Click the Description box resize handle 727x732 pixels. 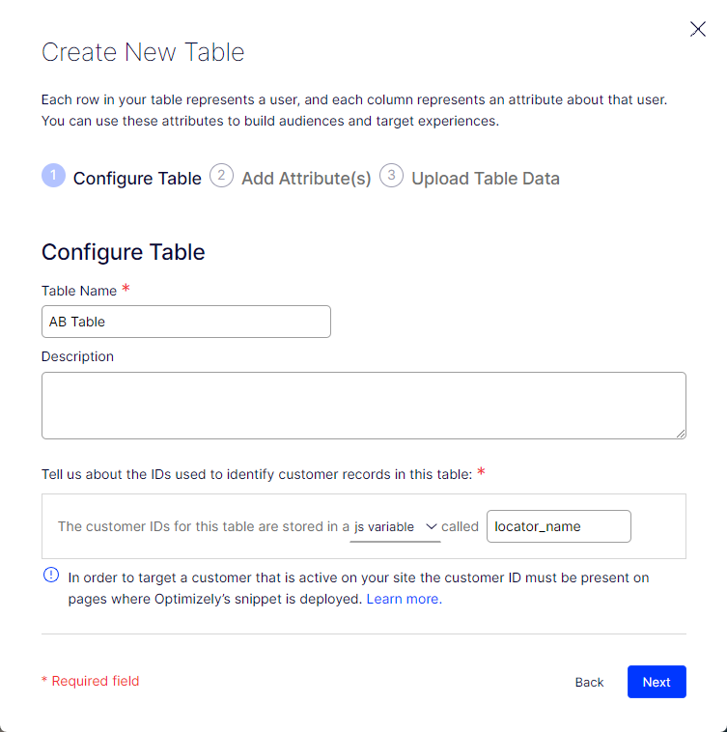[x=681, y=434]
